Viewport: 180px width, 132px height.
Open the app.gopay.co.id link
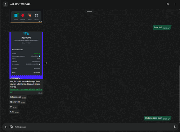[26, 91]
